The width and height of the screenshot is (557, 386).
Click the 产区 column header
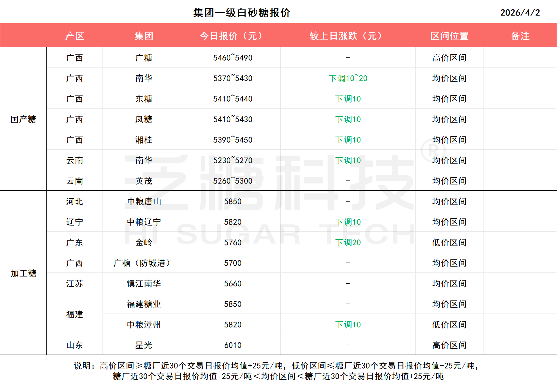[x=75, y=36]
